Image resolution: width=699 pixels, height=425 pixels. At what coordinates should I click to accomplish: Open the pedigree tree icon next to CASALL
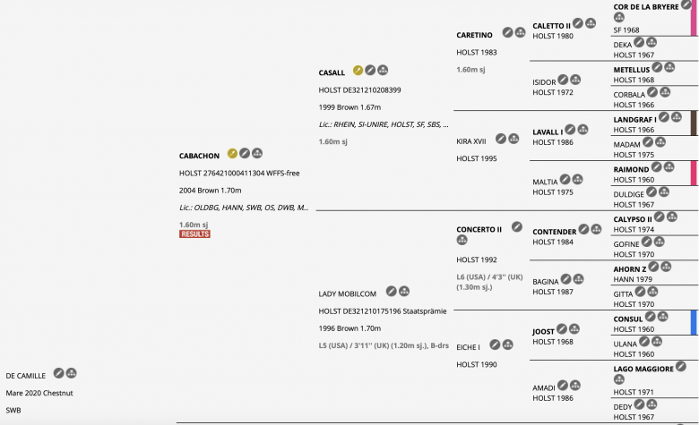383,71
